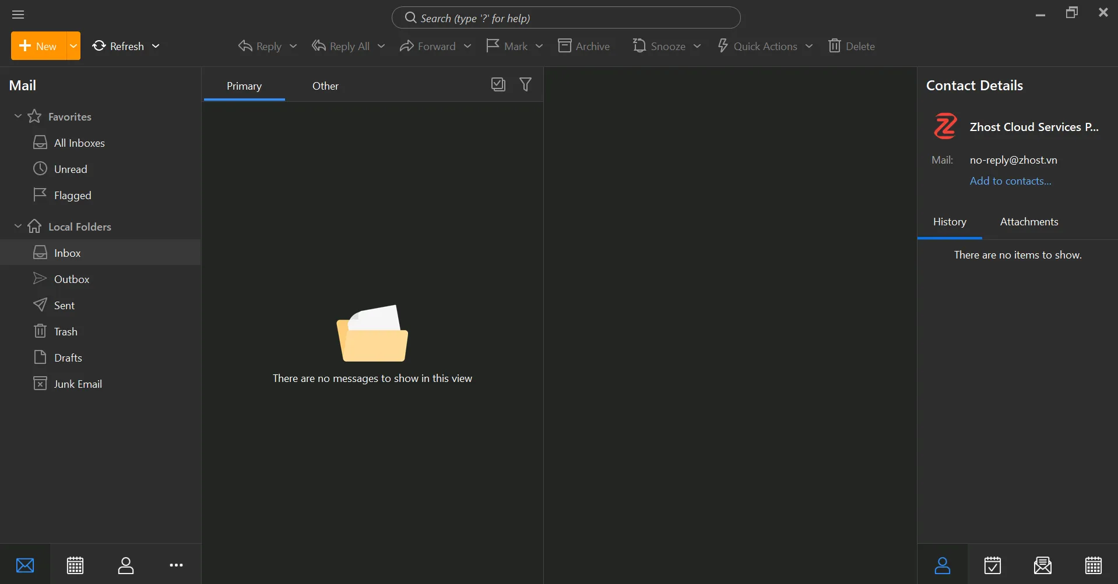Open the agenda tasks icon in right sidebar
This screenshot has height=584, width=1118.
[x=992, y=565]
